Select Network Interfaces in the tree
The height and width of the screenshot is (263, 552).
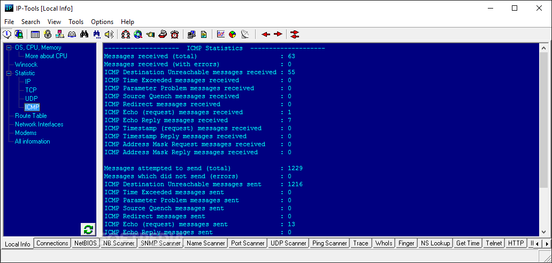39,124
